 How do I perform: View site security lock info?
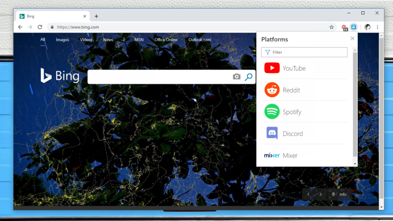point(52,27)
